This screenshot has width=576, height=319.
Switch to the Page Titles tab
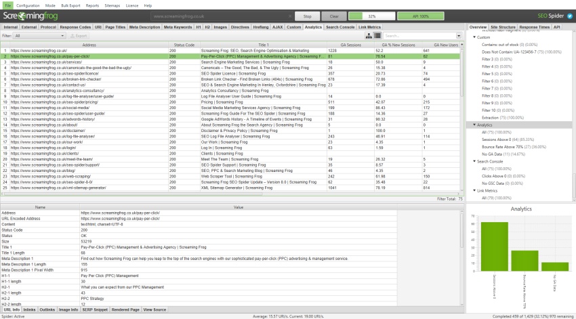[115, 27]
